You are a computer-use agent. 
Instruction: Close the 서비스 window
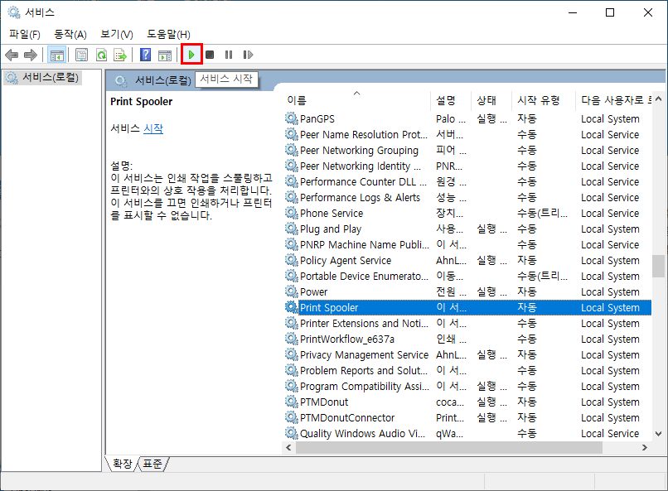point(647,12)
